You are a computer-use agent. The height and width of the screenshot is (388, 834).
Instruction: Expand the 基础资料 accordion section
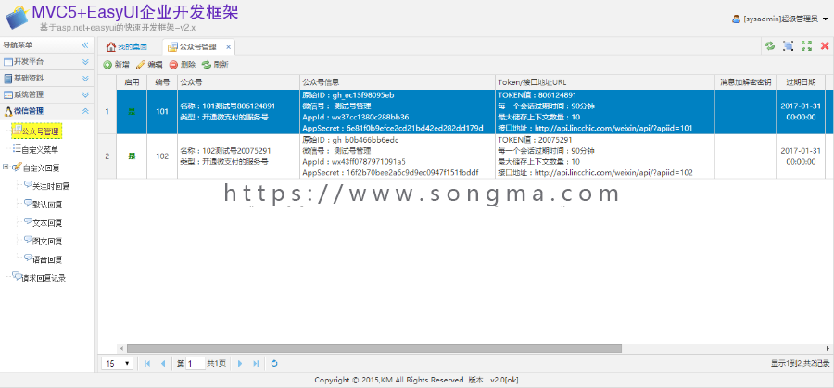tap(47, 78)
